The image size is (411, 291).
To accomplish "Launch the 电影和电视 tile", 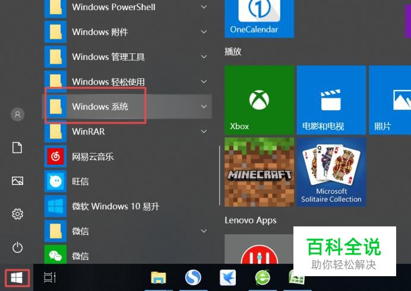I will (331, 100).
